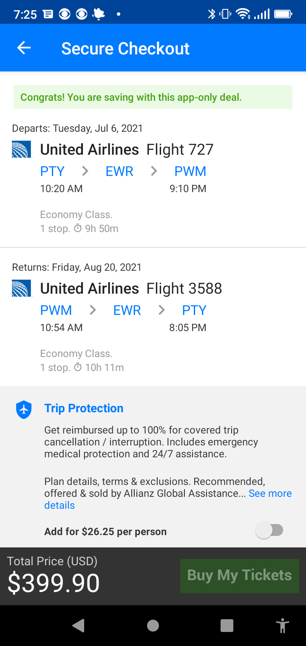
Task: Tap the EWR stopover on return flight
Action: (x=127, y=310)
